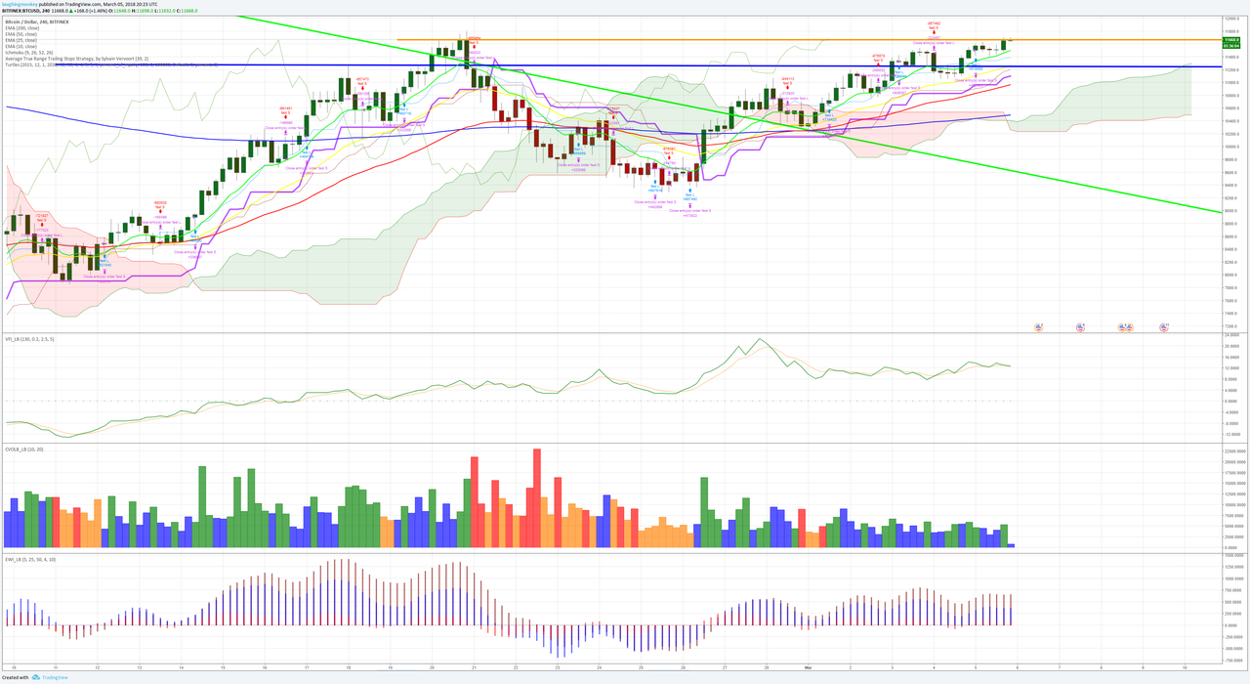Click the economic event flag marked 6
This screenshot has height=684, width=1250.
point(1080,327)
